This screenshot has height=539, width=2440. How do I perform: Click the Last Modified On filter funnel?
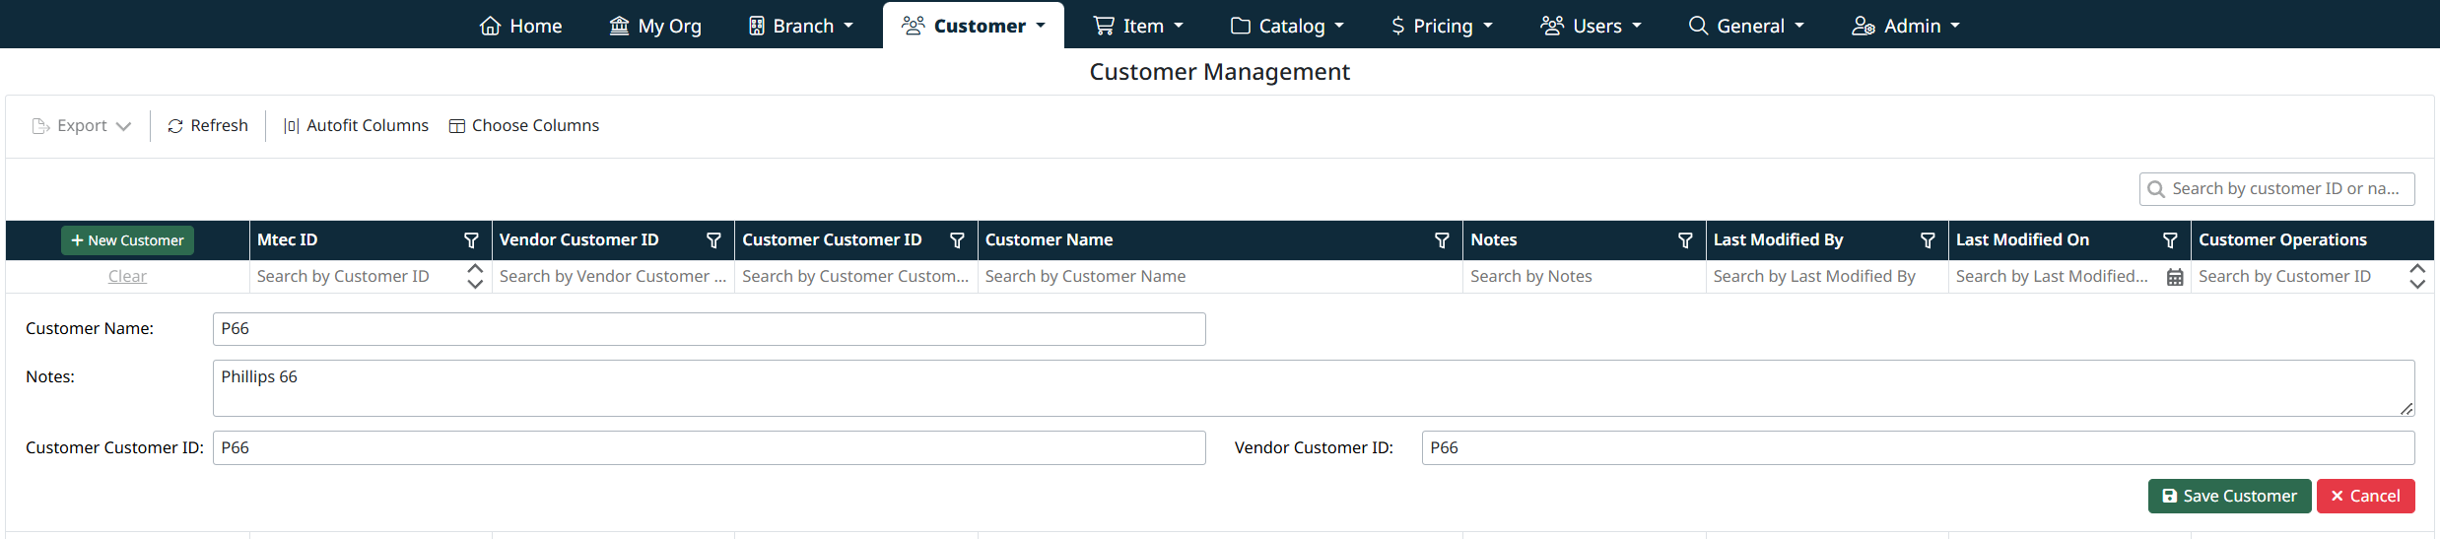coord(2170,240)
